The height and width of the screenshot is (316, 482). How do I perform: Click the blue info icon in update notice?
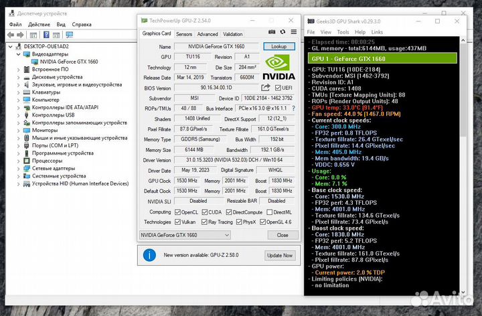tap(149, 255)
